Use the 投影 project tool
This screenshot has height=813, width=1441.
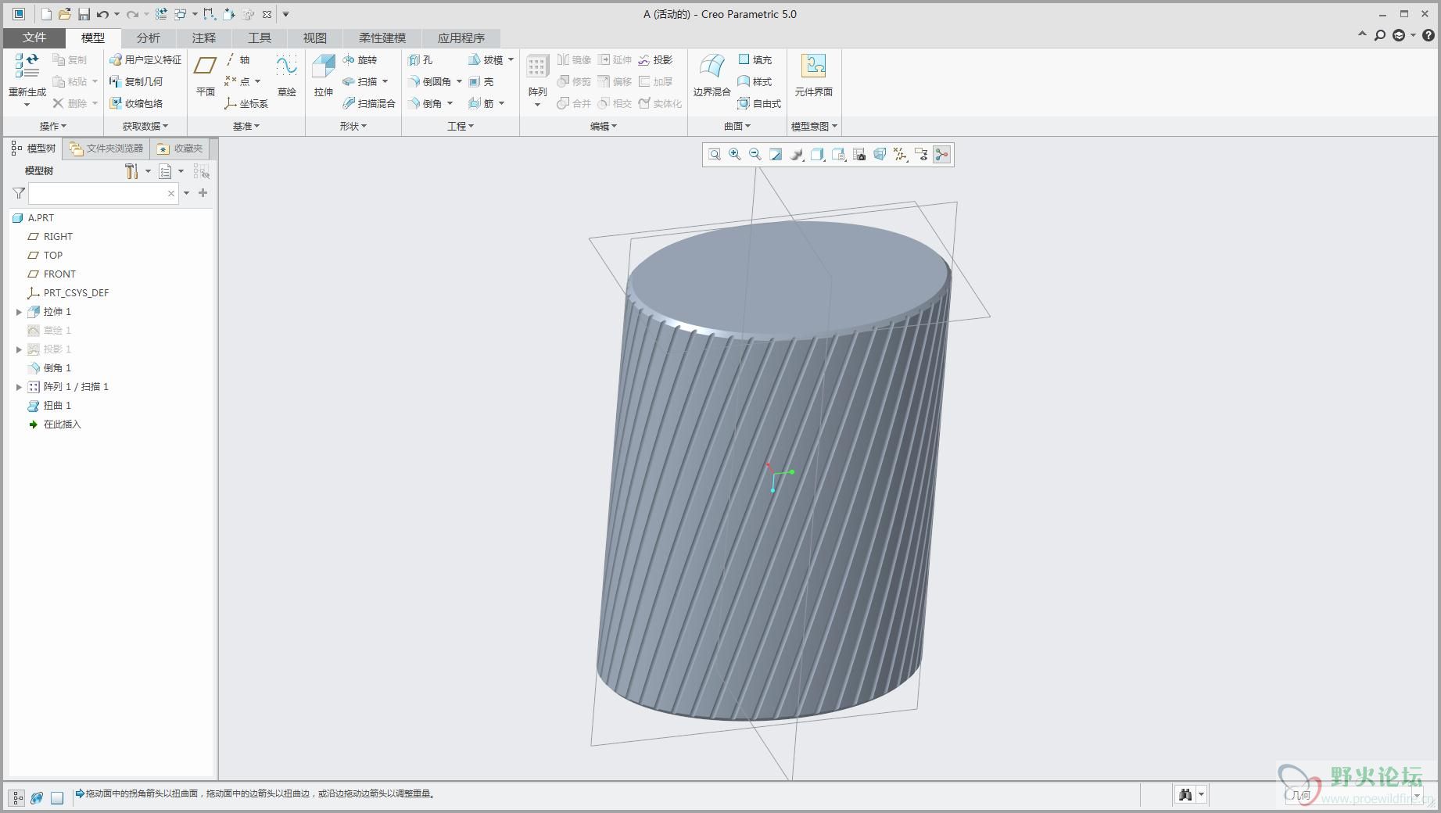point(655,59)
